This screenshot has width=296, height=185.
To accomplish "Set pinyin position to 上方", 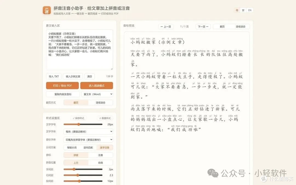I will coord(76,163).
